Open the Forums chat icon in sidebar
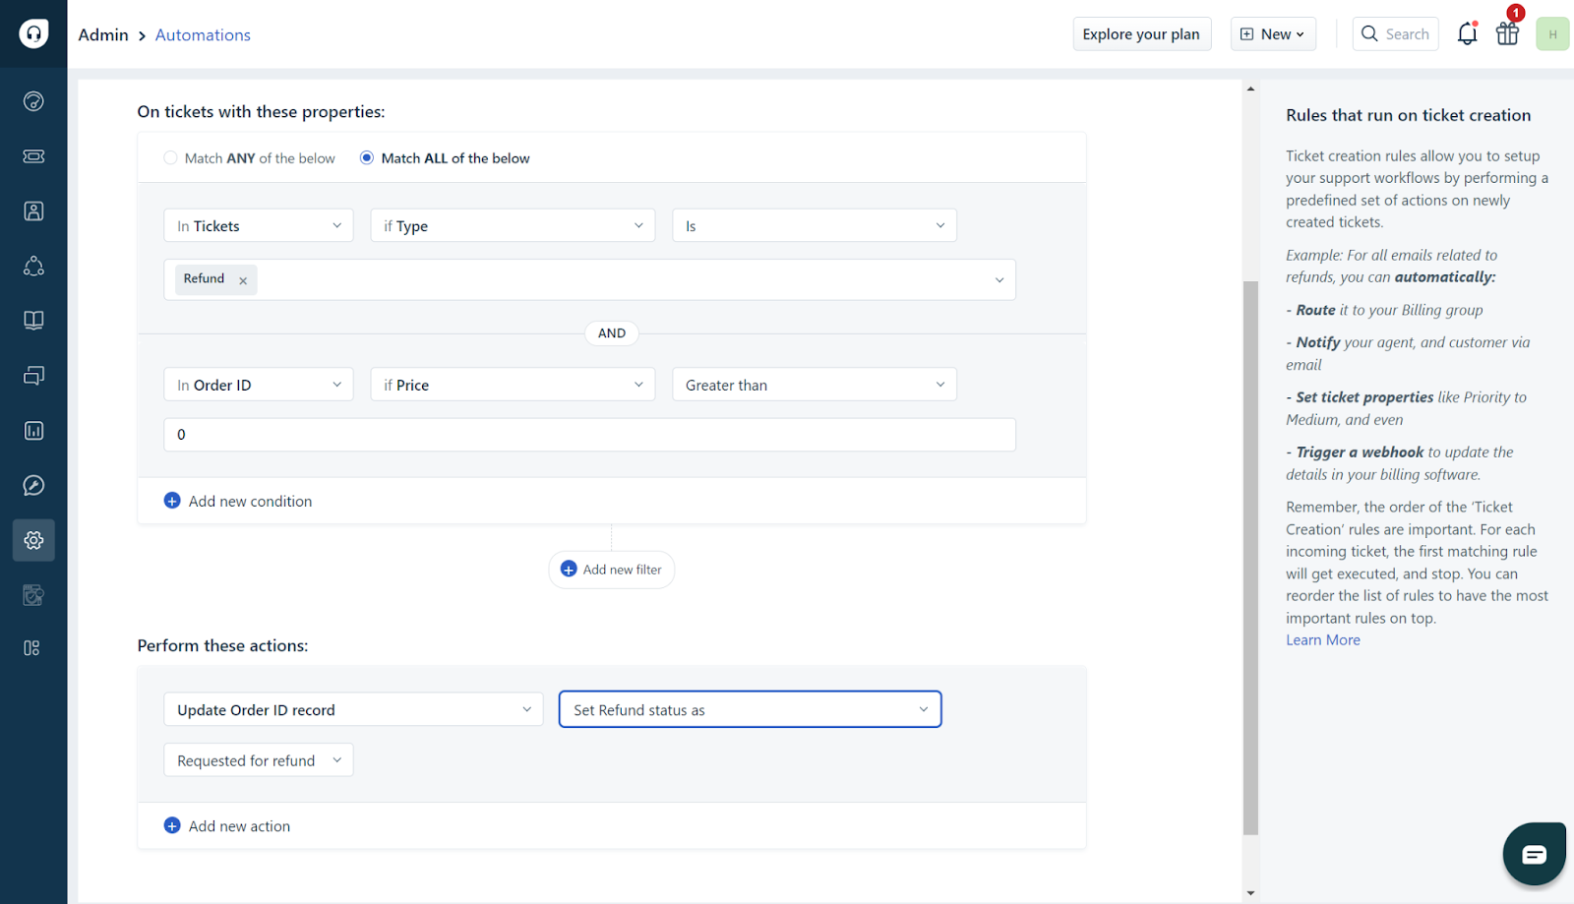1574x904 pixels. (x=33, y=376)
